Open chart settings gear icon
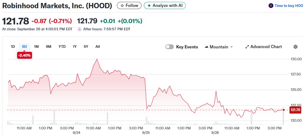 click(x=295, y=47)
